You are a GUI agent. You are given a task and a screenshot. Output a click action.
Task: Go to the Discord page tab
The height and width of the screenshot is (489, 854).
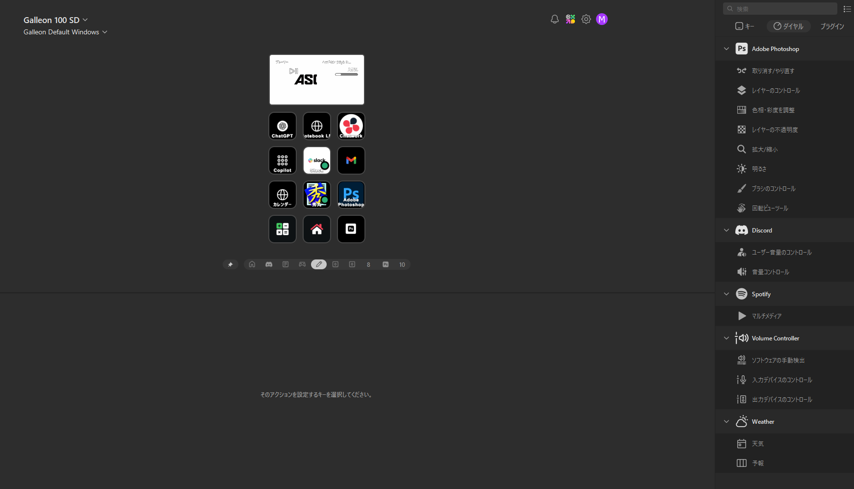coord(269,264)
